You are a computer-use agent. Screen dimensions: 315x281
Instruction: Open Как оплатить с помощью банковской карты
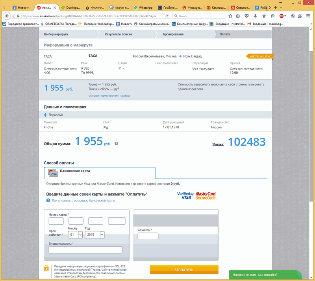tap(83, 201)
